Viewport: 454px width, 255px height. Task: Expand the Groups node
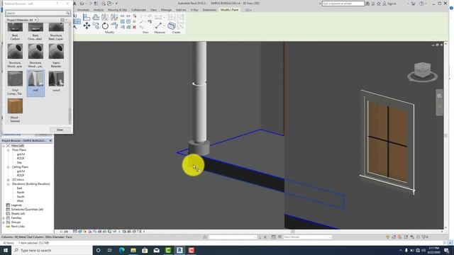pos(4,222)
